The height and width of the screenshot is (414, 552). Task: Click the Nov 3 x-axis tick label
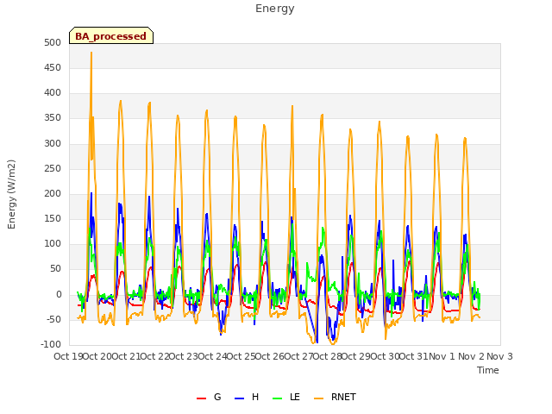499,356
